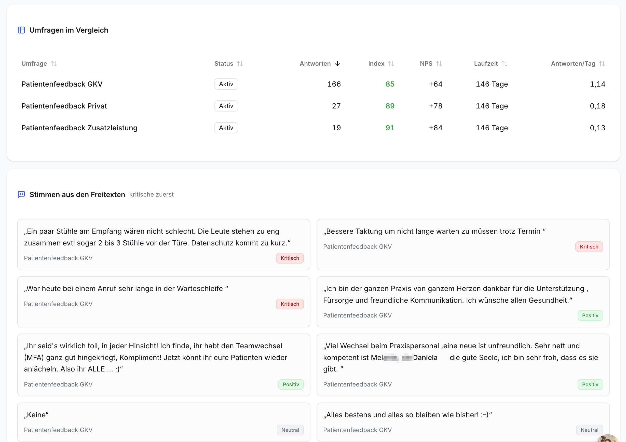Sort table by Index column arrows

[391, 64]
